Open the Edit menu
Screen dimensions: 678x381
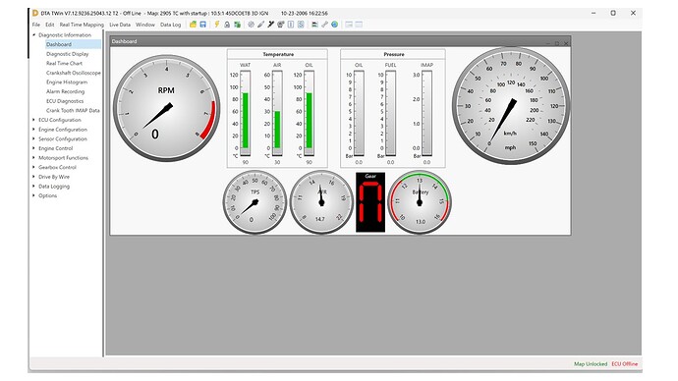click(50, 25)
